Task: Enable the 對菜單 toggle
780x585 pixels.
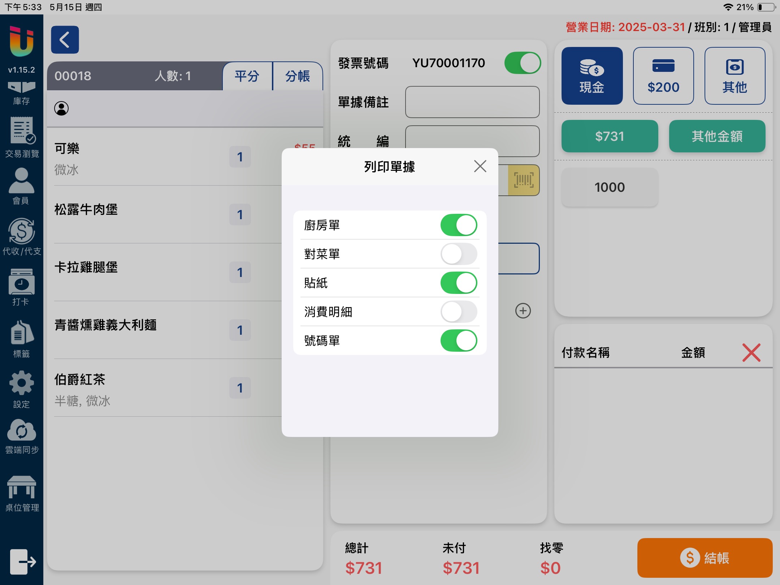Action: pyautogui.click(x=458, y=254)
